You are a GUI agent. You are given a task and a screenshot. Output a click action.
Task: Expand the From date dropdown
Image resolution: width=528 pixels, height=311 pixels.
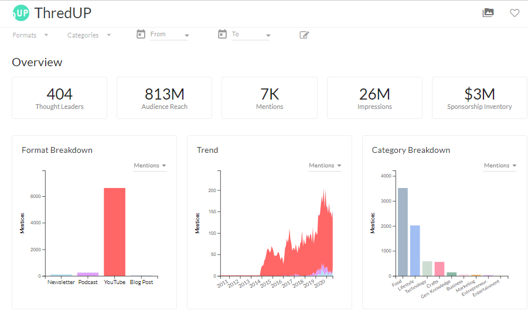click(x=187, y=35)
